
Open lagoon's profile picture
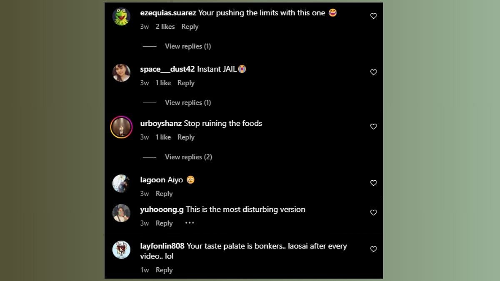pos(122,184)
